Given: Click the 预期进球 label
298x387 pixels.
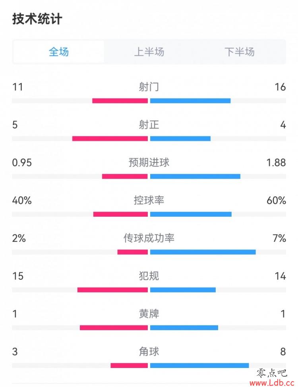Looking at the screenshot, I should [x=149, y=162].
